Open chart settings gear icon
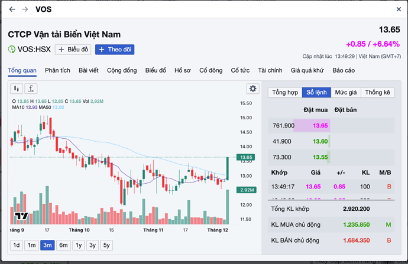Image resolution: width=408 pixels, height=264 pixels. pos(253,89)
